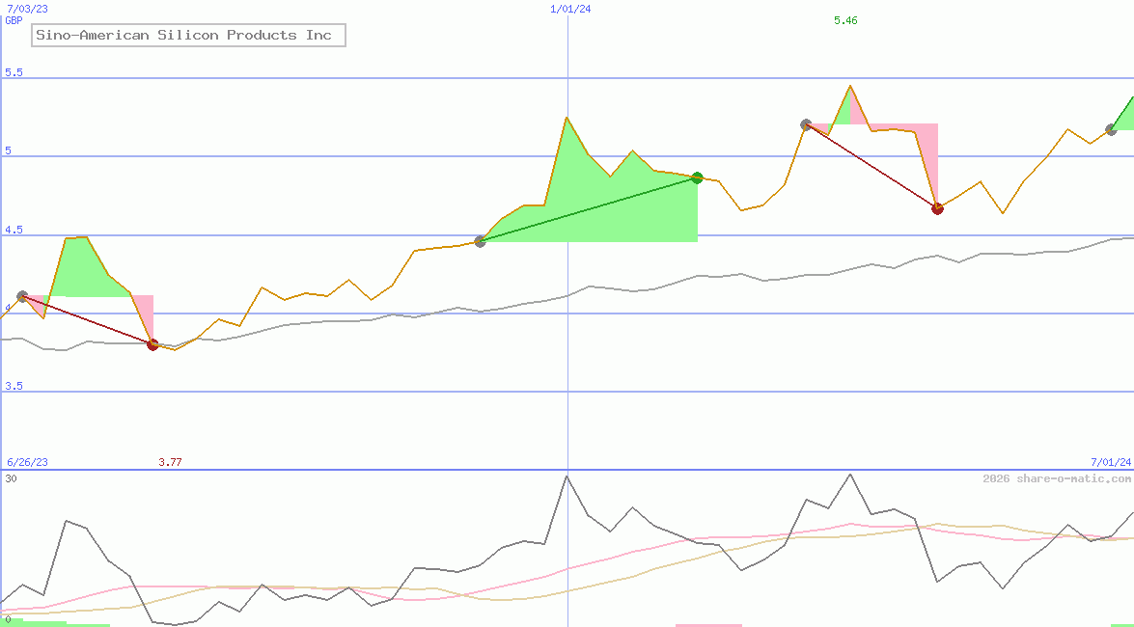
Task: Click the 1/01/24 date label at top
Action: coord(570,9)
